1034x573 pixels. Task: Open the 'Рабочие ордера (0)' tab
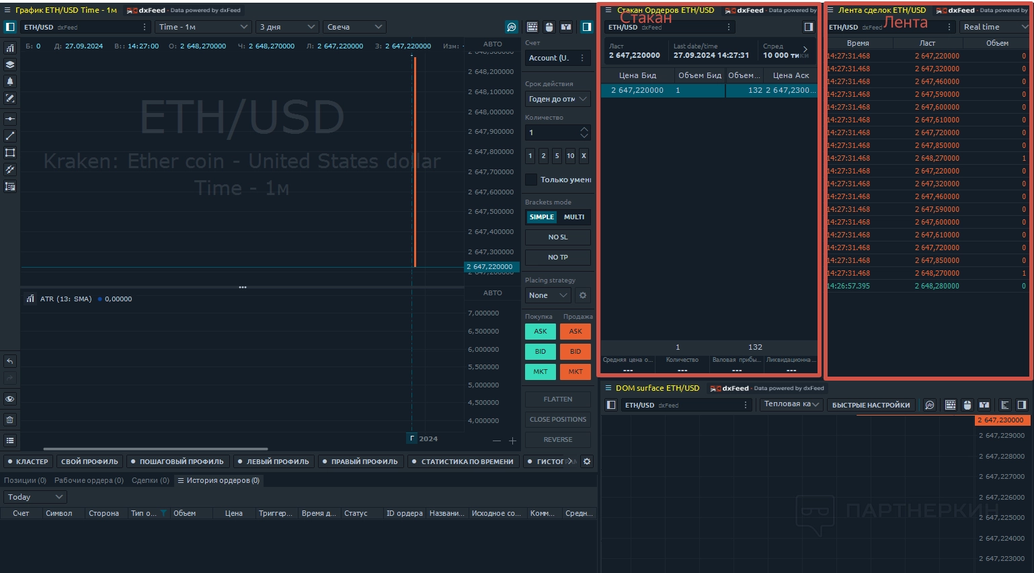(x=89, y=480)
